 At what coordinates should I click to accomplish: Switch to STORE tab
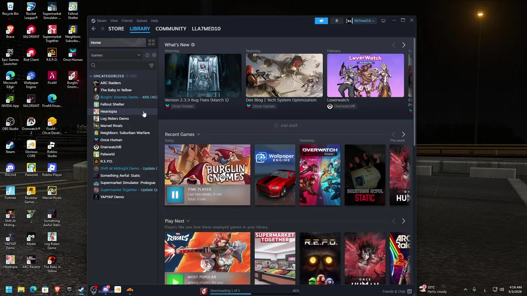[116, 29]
